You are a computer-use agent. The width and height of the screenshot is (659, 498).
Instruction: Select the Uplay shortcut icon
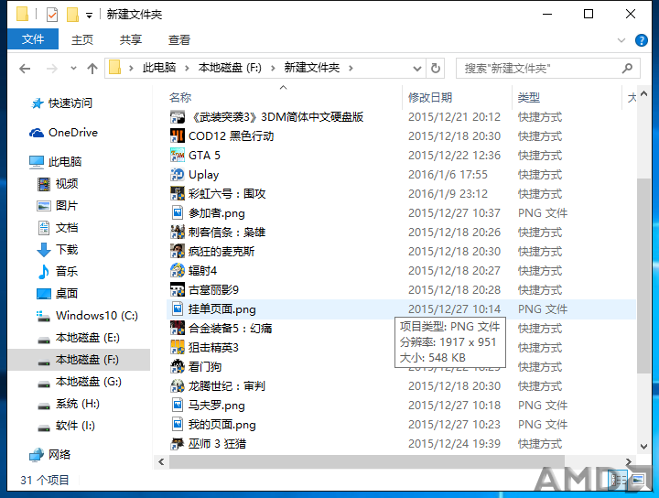tap(178, 175)
